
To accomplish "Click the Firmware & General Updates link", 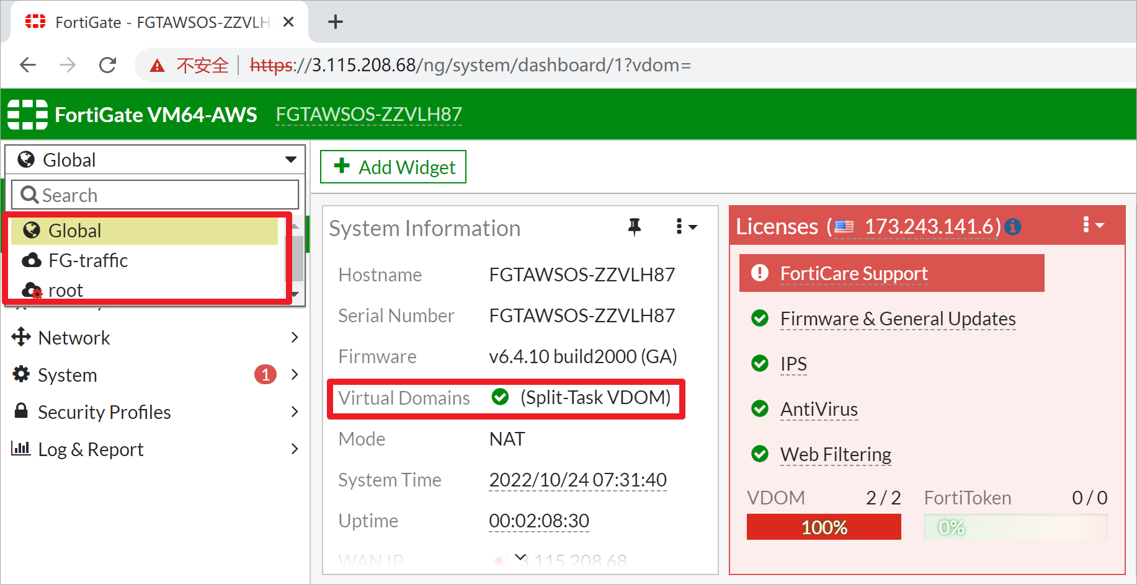I will click(898, 319).
